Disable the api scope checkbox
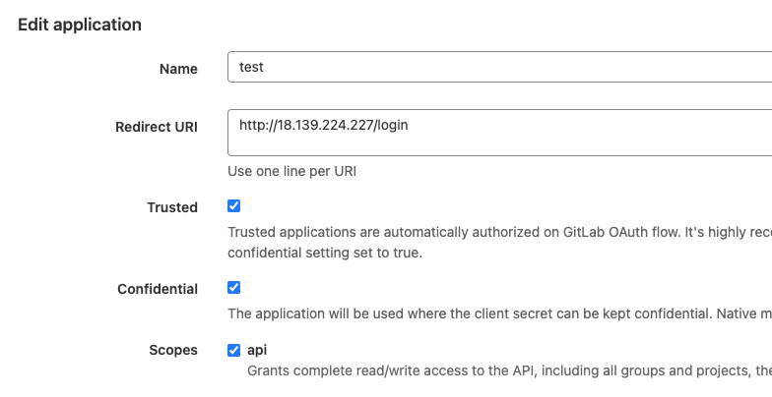The image size is (772, 397). [233, 350]
